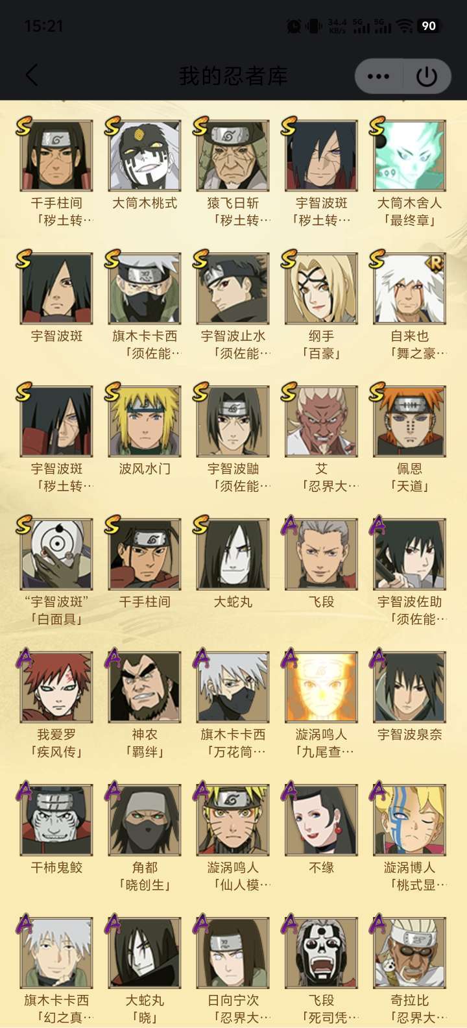Go back using the left arrow
The height and width of the screenshot is (1028, 467).
[x=32, y=75]
